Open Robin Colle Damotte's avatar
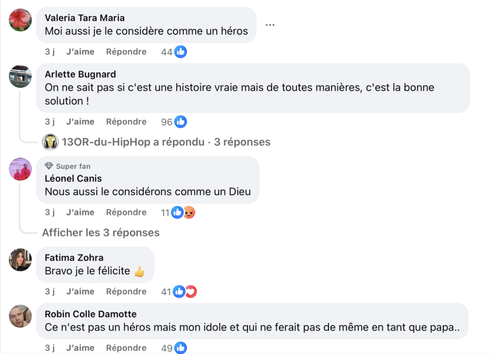Image resolution: width=491 pixels, height=354 pixels. pos(20,317)
